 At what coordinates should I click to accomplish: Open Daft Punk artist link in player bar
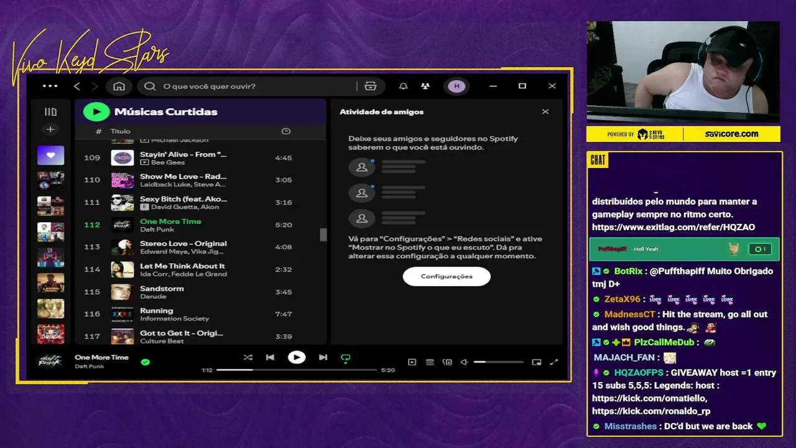point(90,366)
